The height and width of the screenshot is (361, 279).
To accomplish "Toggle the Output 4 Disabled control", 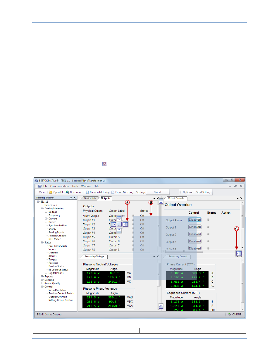I will (x=195, y=248).
